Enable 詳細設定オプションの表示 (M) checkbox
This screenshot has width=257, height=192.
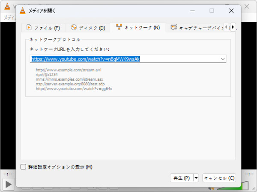(x=23, y=167)
